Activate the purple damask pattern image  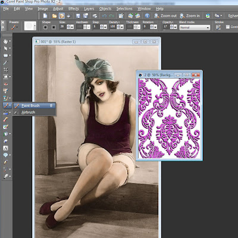pos(169,118)
